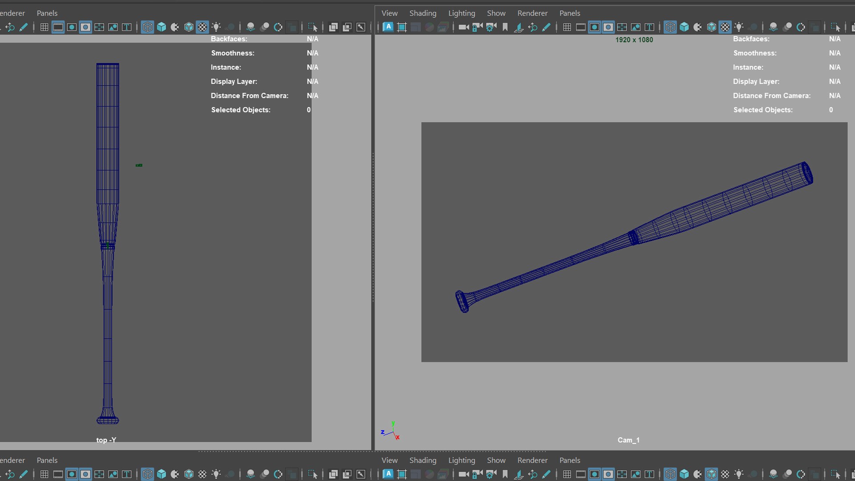Select Grease Pencil tool in Cam_1 toolbar
855x481 pixels.
(546, 27)
